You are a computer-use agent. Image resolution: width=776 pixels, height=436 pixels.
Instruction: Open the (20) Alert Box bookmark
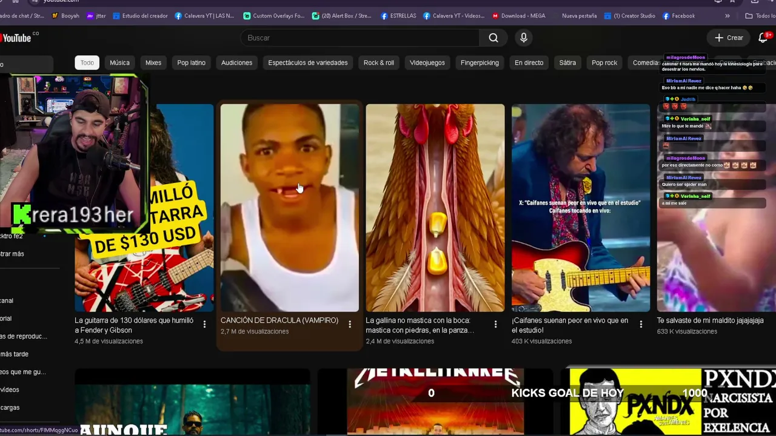341,16
